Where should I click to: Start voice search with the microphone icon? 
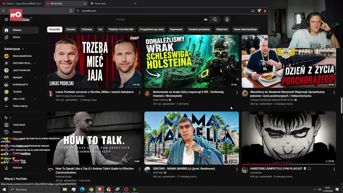pos(227,19)
